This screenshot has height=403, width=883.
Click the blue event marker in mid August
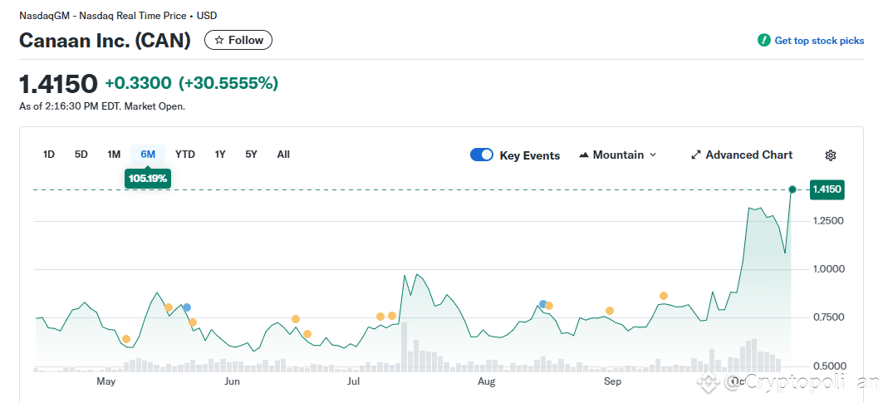coord(542,304)
